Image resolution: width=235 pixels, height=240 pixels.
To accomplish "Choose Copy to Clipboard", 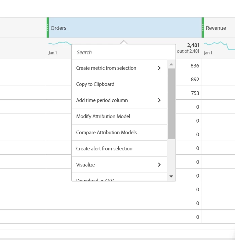I will 95,84.
